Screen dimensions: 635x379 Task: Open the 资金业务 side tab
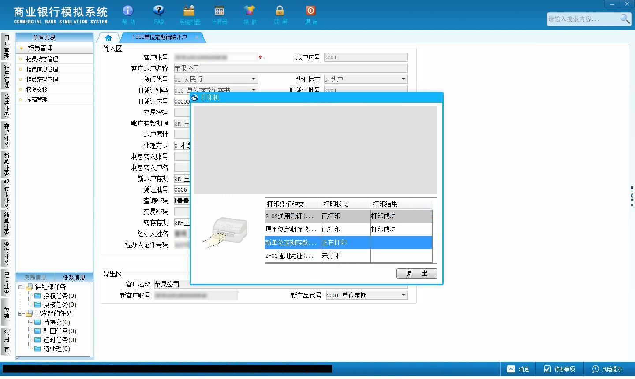click(x=6, y=253)
